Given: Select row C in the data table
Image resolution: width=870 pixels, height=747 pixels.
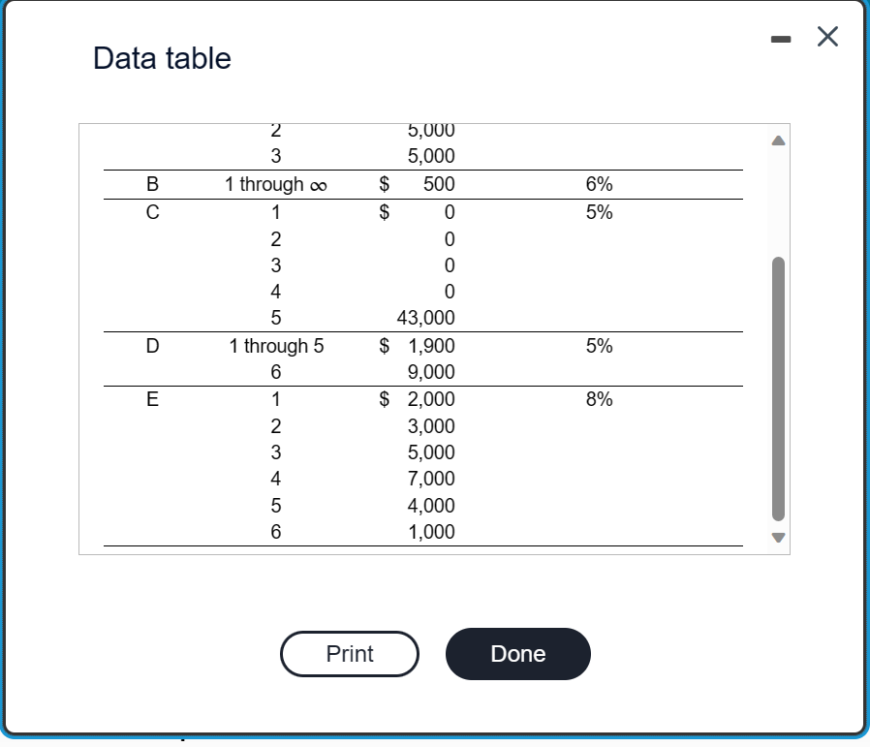Looking at the screenshot, I should pyautogui.click(x=152, y=210).
